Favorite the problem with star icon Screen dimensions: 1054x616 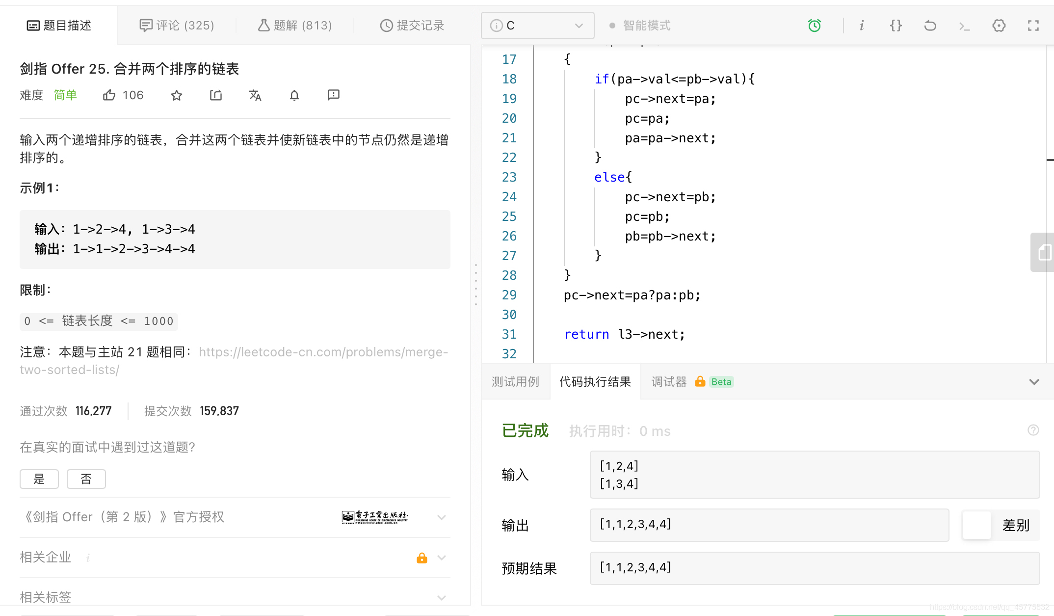177,95
